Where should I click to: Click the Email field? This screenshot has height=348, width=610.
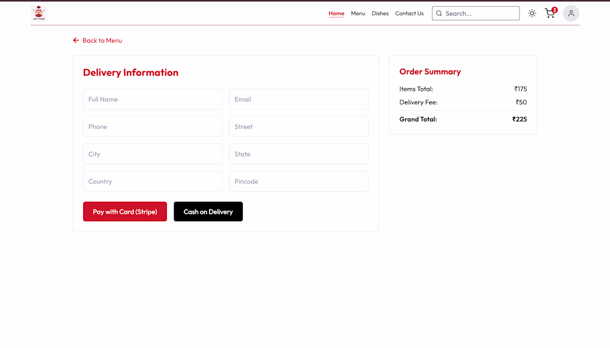299,99
